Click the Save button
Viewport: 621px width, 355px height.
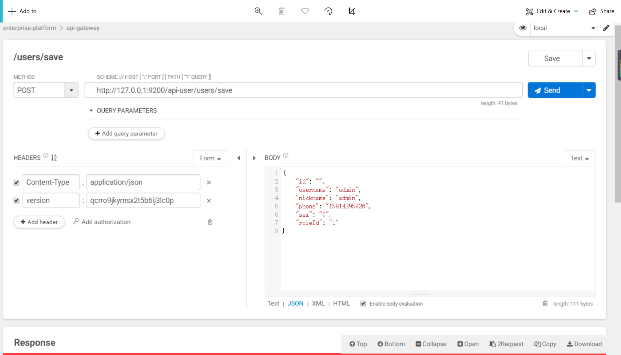tap(555, 58)
